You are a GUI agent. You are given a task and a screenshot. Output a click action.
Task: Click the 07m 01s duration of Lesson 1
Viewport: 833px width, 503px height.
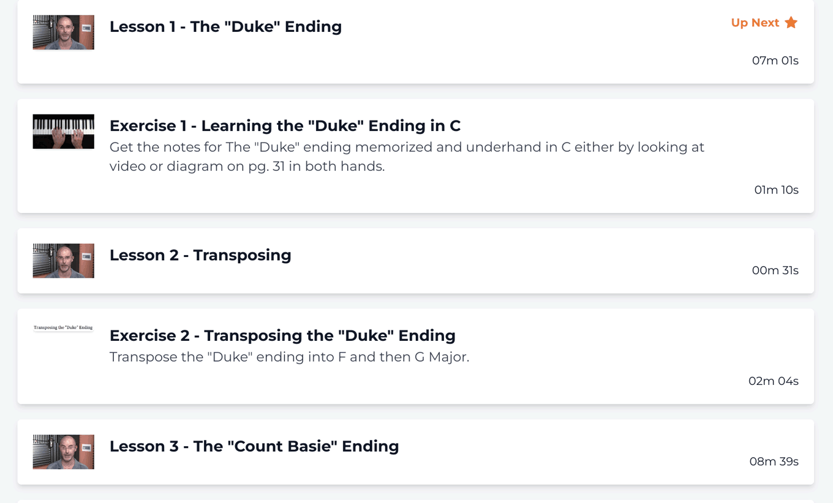tap(775, 61)
